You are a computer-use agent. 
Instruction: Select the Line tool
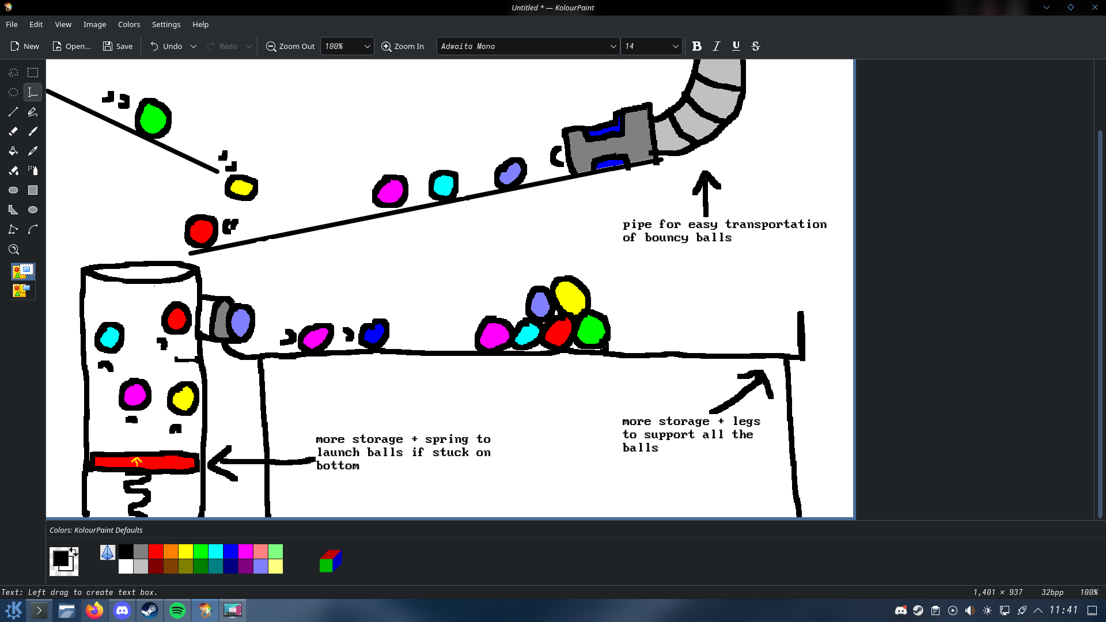[x=13, y=112]
